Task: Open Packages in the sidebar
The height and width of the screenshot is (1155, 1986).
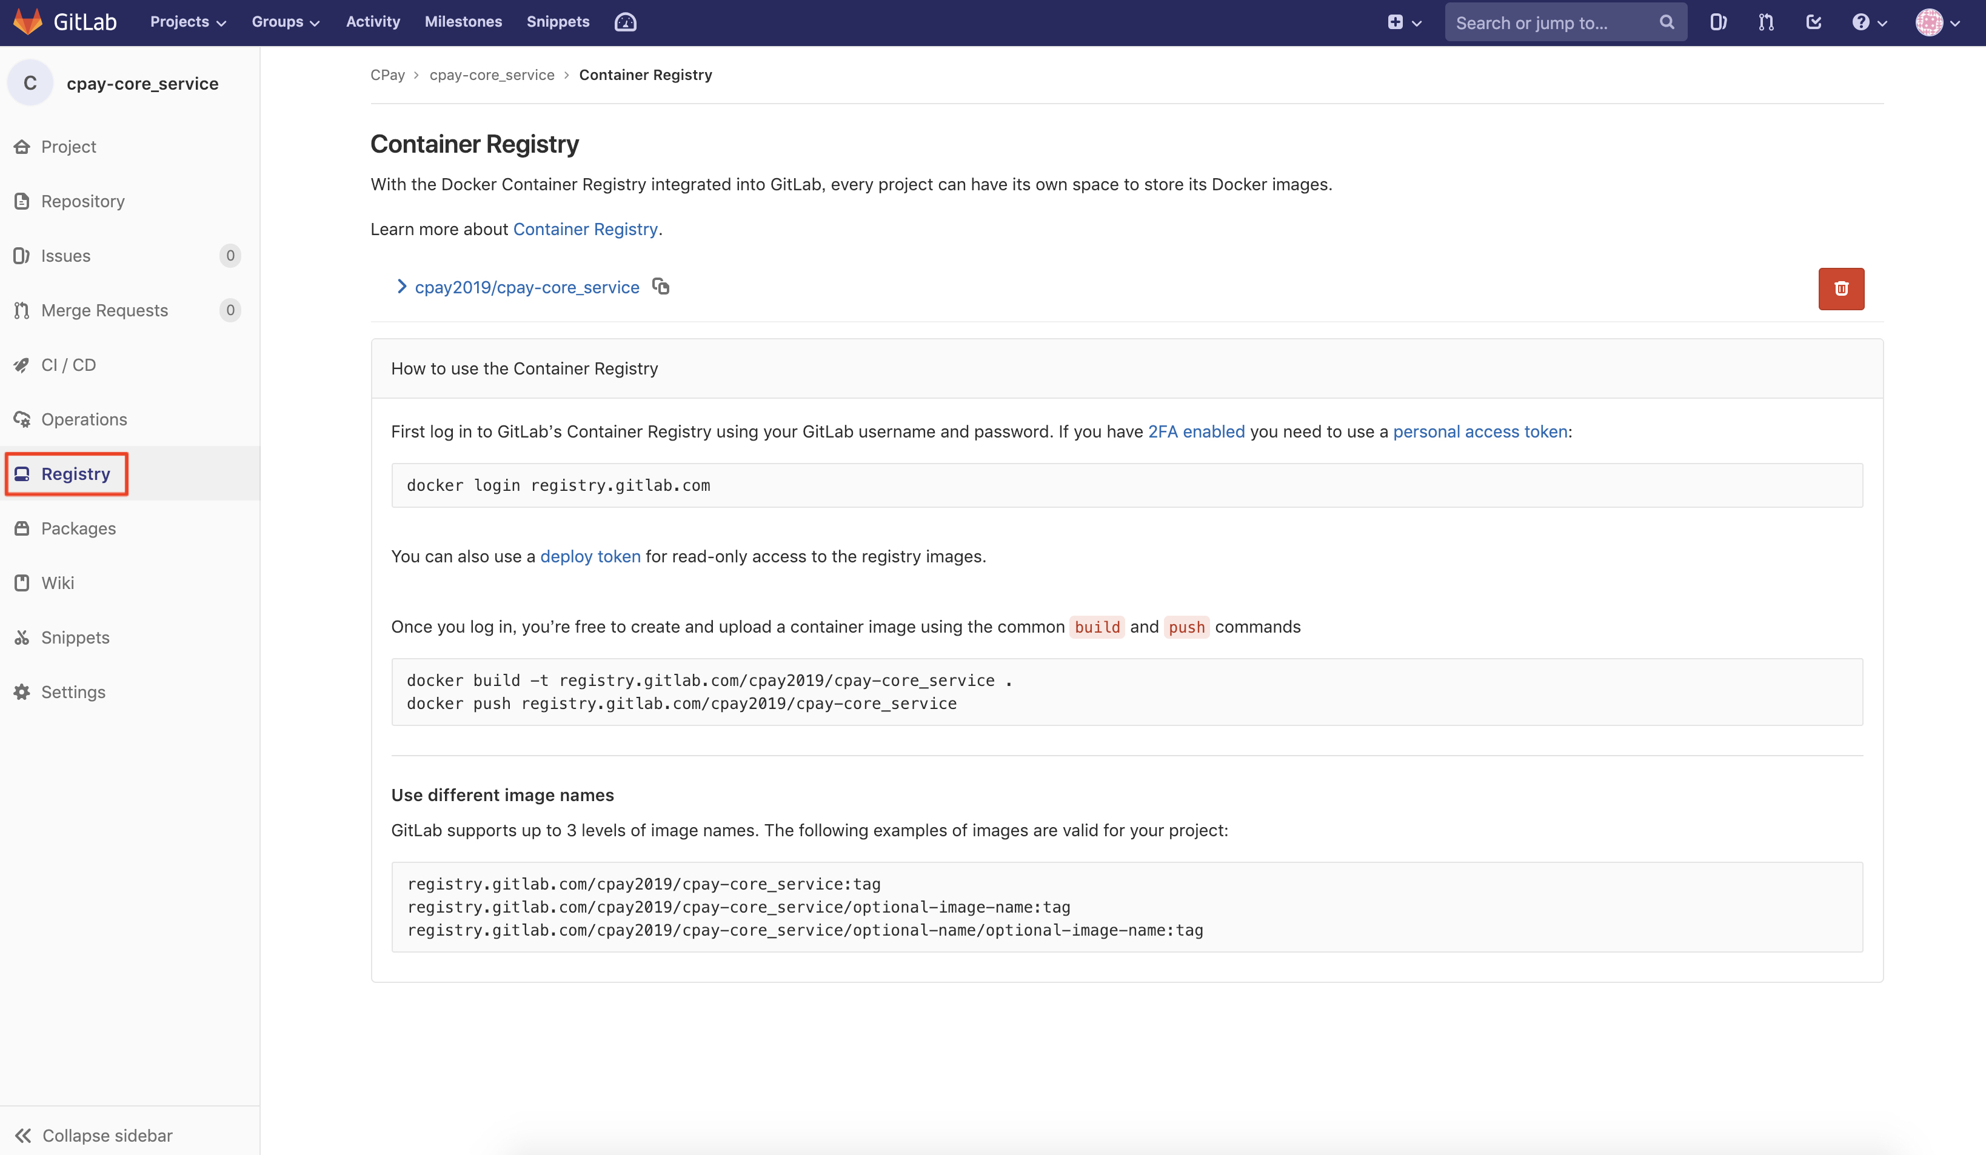Action: coord(78,528)
